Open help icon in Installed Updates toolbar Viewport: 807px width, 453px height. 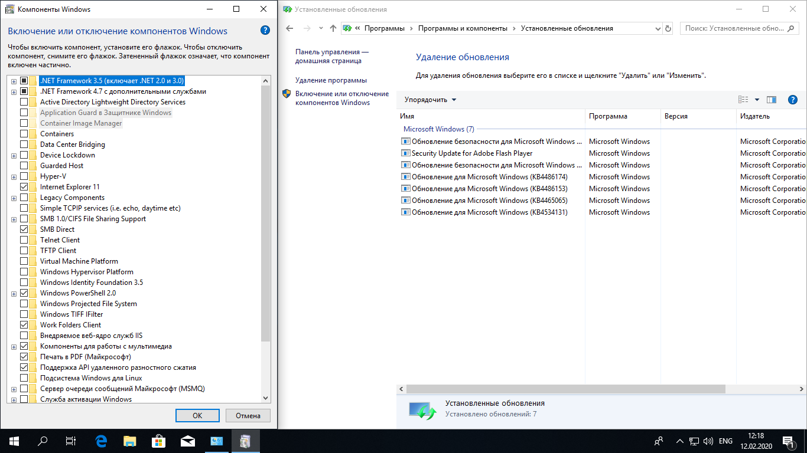tap(793, 100)
